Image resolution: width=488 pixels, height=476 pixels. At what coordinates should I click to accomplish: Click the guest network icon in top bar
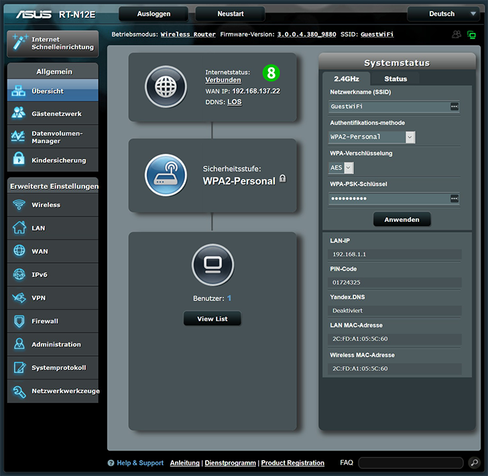(456, 35)
